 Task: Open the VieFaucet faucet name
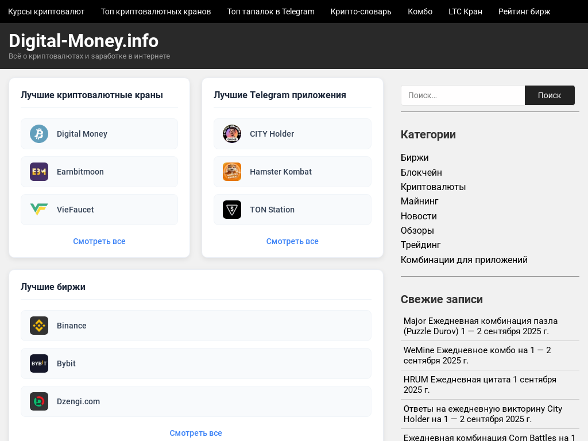(x=75, y=210)
